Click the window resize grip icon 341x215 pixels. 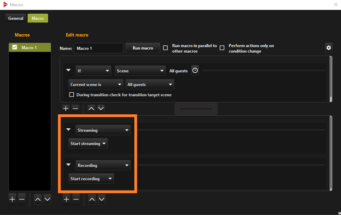pos(339,213)
